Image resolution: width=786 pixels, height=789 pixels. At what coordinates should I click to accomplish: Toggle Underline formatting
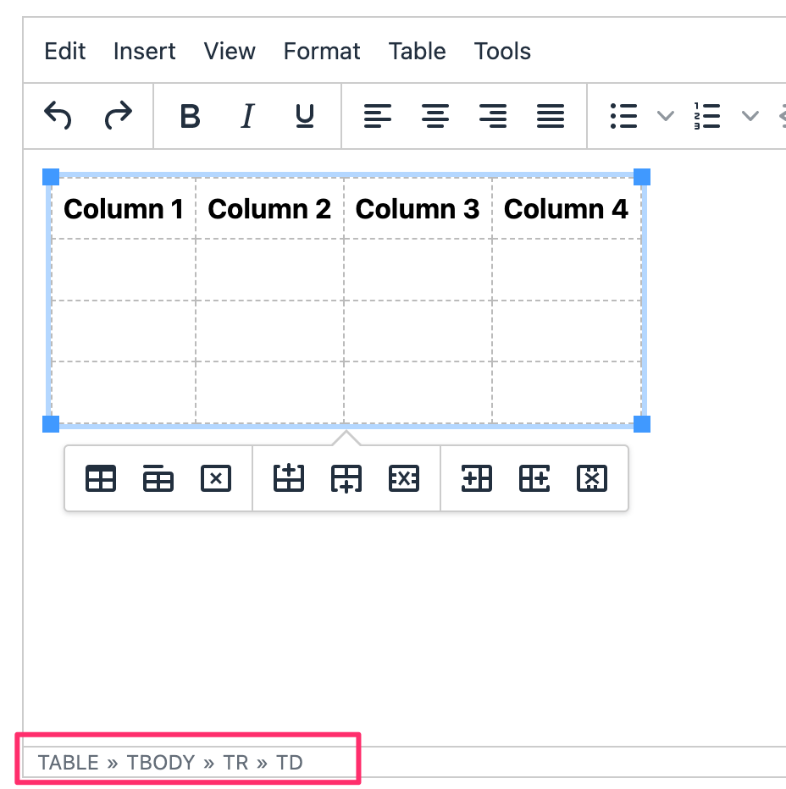pos(305,116)
